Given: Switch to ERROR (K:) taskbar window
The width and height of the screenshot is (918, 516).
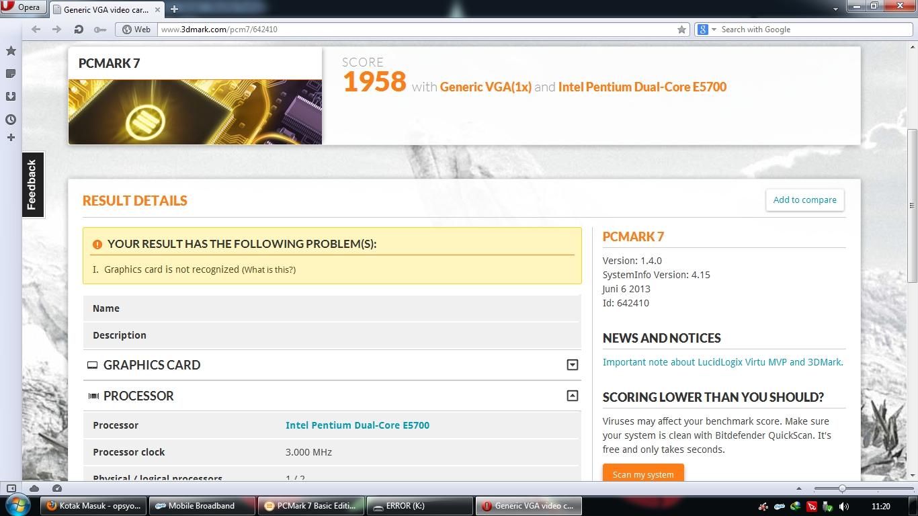Looking at the screenshot, I should click(420, 506).
